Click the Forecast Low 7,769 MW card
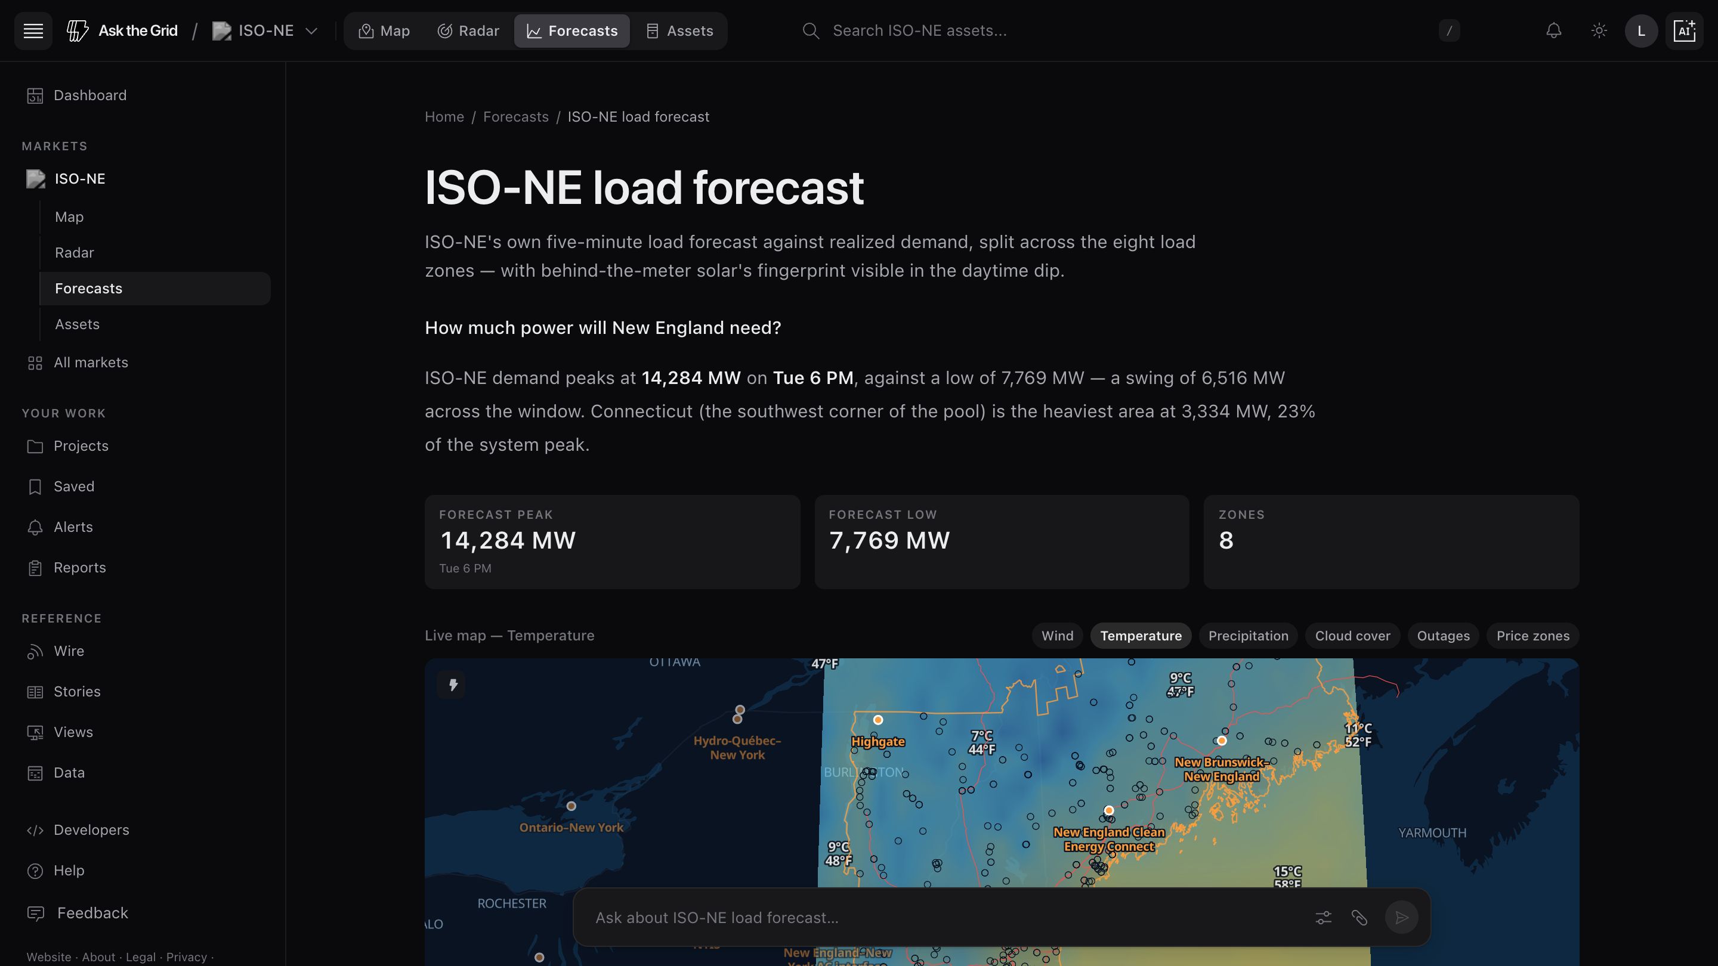The height and width of the screenshot is (966, 1718). (1002, 542)
